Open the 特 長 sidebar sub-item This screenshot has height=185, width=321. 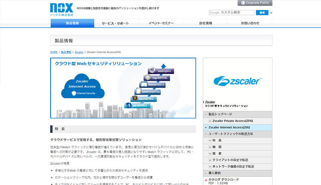coord(238,140)
